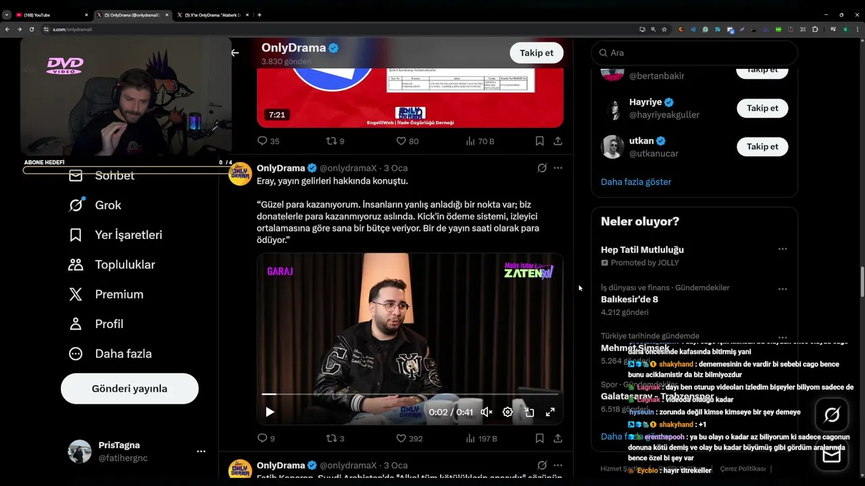Like the post with 80 likes
The image size is (865, 486).
[x=401, y=141]
